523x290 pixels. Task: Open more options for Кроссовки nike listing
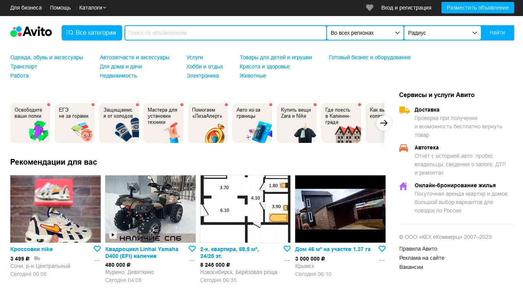(97, 261)
